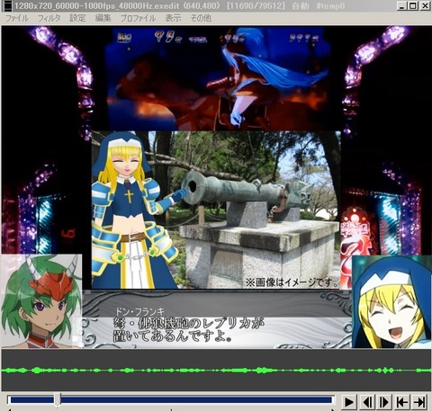
Task: Open the フィルタ menu
Action: pyautogui.click(x=49, y=18)
